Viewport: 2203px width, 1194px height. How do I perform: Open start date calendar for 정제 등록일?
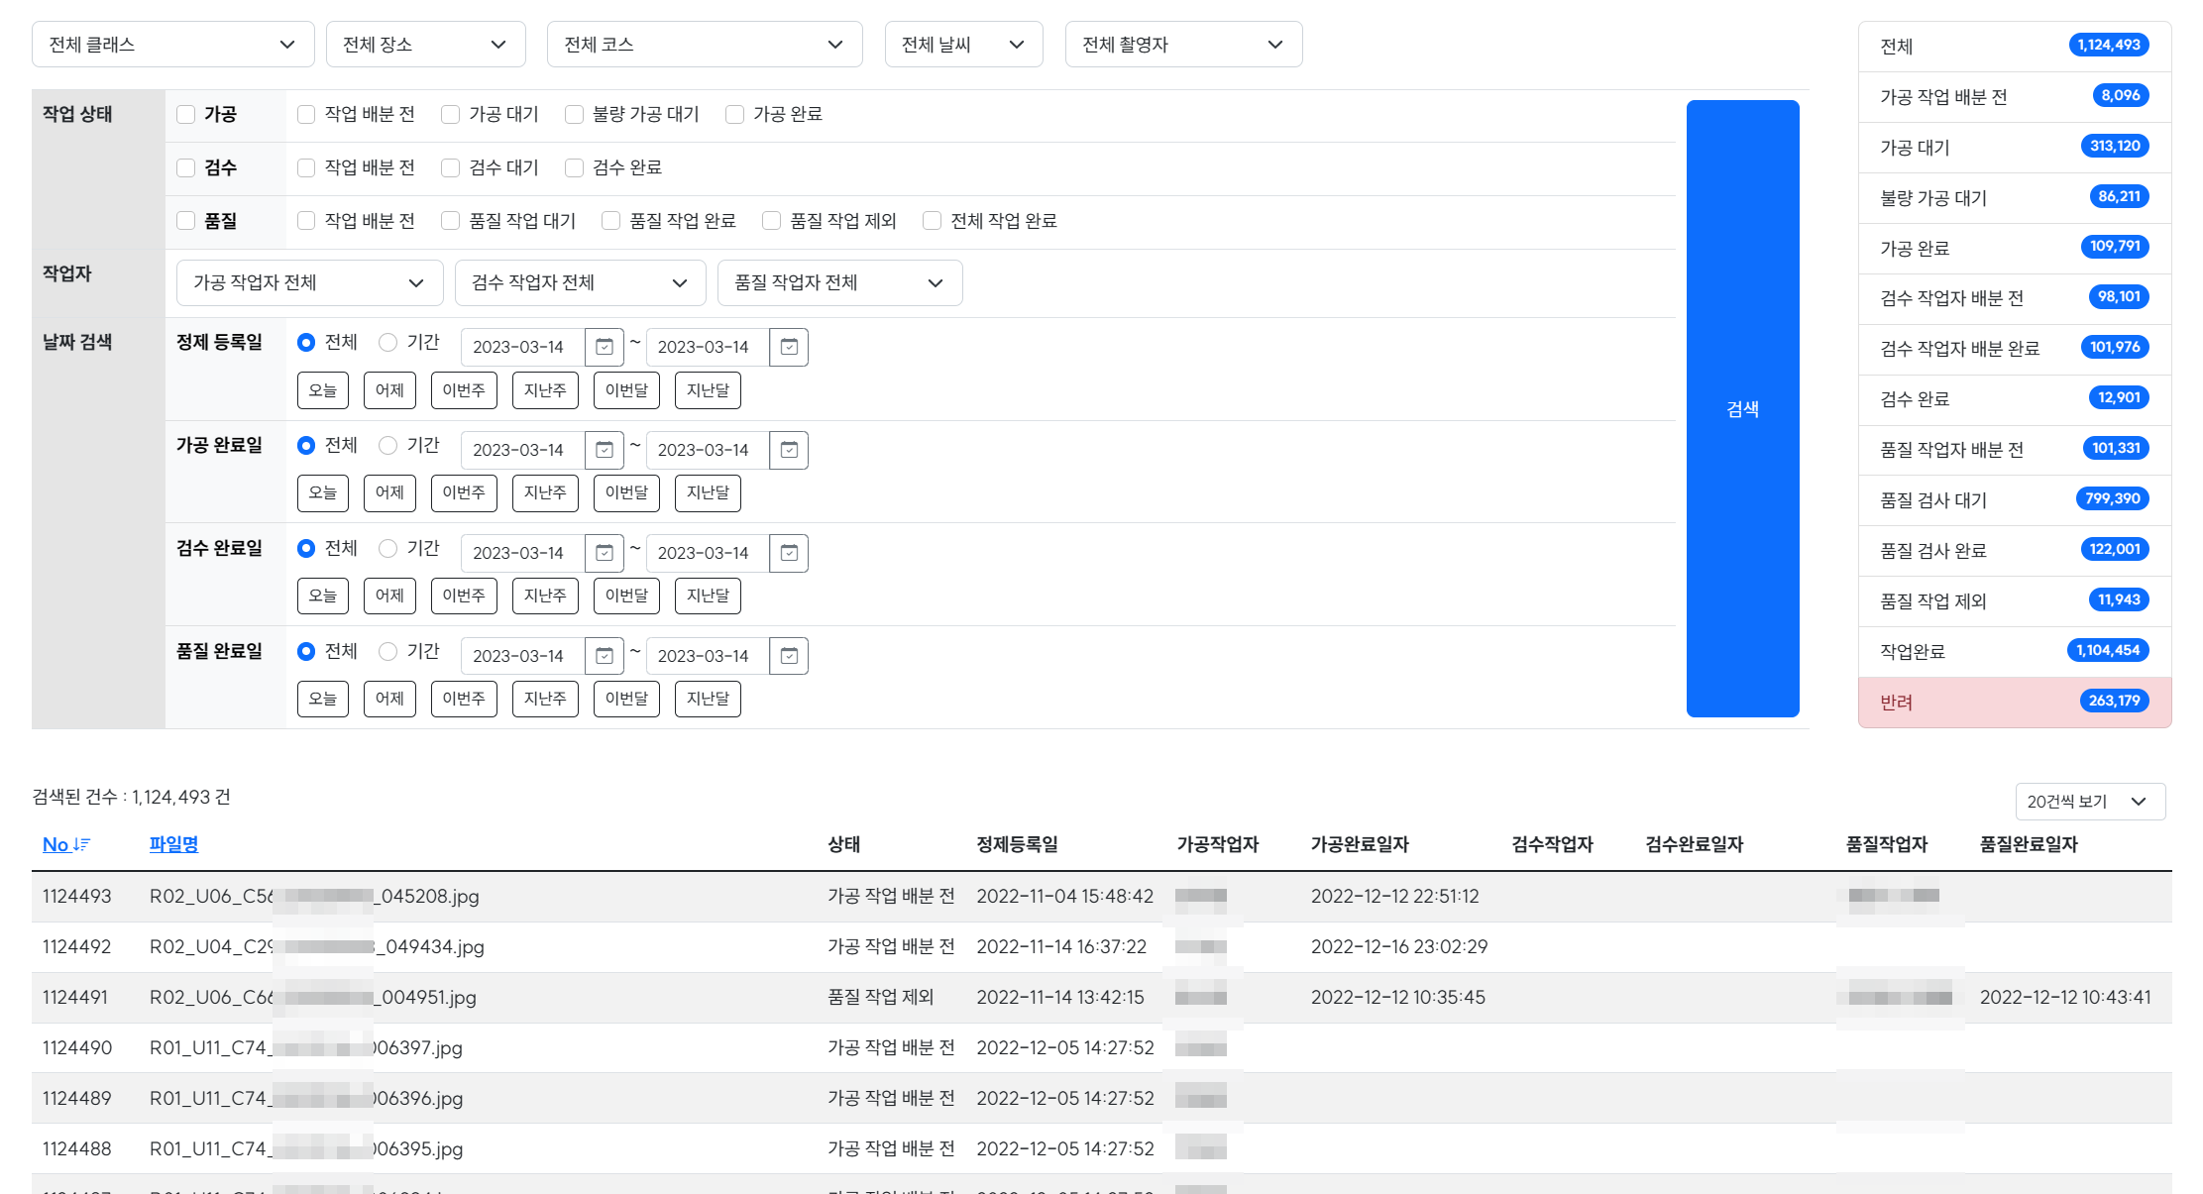(605, 347)
